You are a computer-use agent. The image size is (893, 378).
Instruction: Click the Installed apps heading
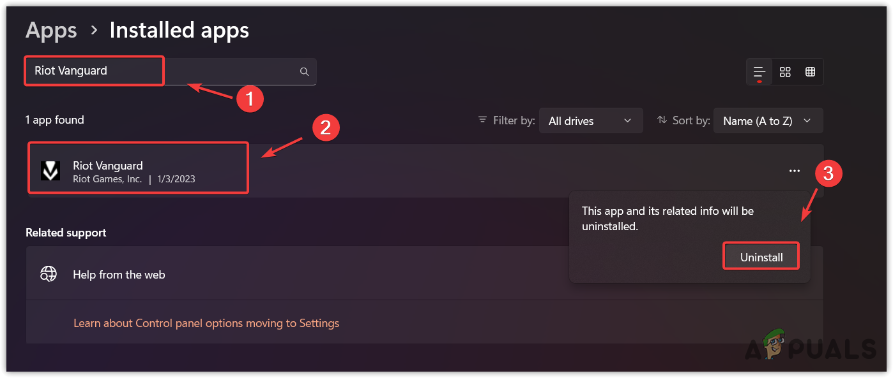tap(179, 30)
